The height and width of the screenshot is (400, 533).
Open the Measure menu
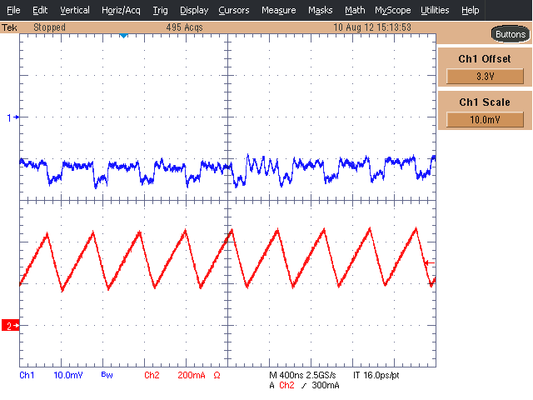click(x=278, y=10)
